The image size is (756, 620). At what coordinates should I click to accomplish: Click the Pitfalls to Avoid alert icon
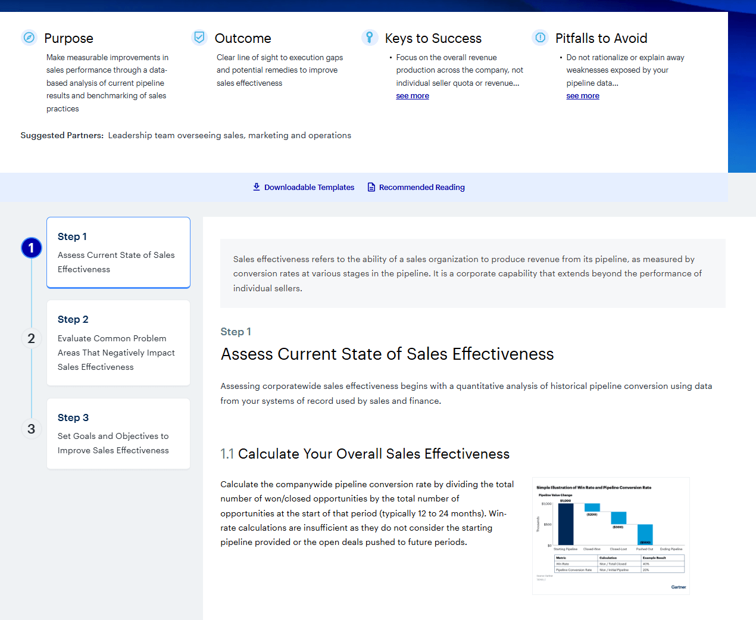(x=540, y=37)
